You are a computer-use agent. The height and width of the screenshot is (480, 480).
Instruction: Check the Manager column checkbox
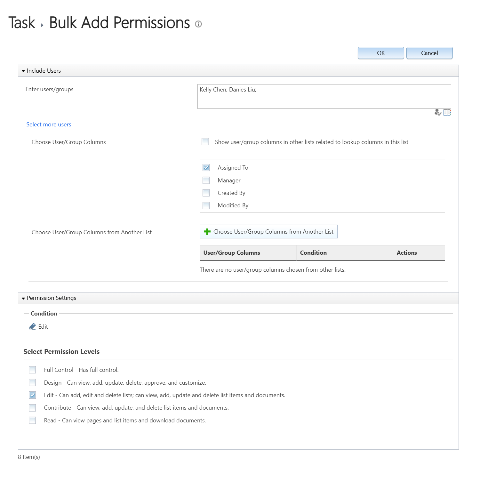point(206,180)
